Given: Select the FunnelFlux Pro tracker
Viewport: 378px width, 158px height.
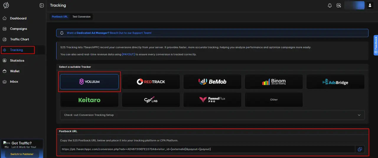Looking at the screenshot, I should [212, 100].
